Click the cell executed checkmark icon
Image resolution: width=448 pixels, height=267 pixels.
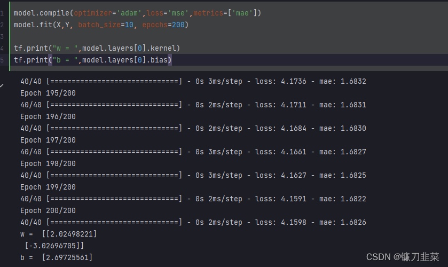(2, 85)
